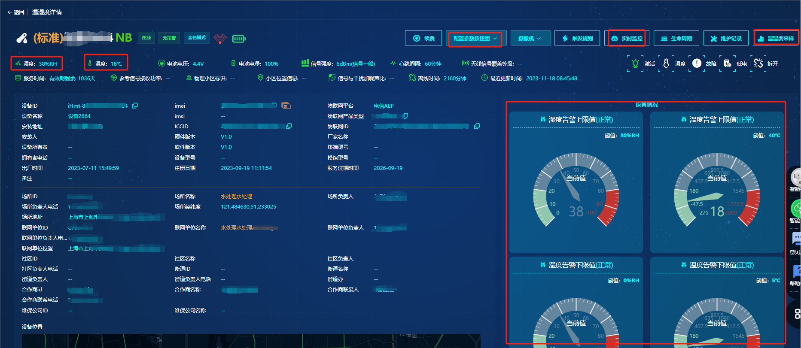The image size is (801, 348).
Task: Open 维护记录 maintenance records
Action: coord(726,38)
